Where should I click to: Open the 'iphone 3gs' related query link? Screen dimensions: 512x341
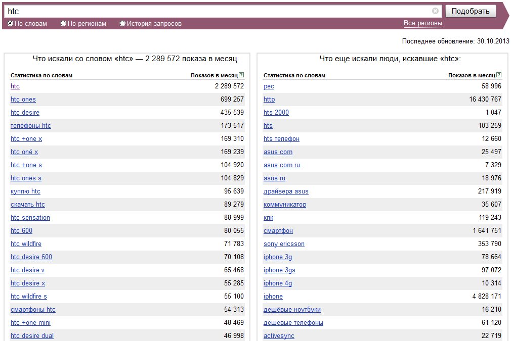point(279,270)
